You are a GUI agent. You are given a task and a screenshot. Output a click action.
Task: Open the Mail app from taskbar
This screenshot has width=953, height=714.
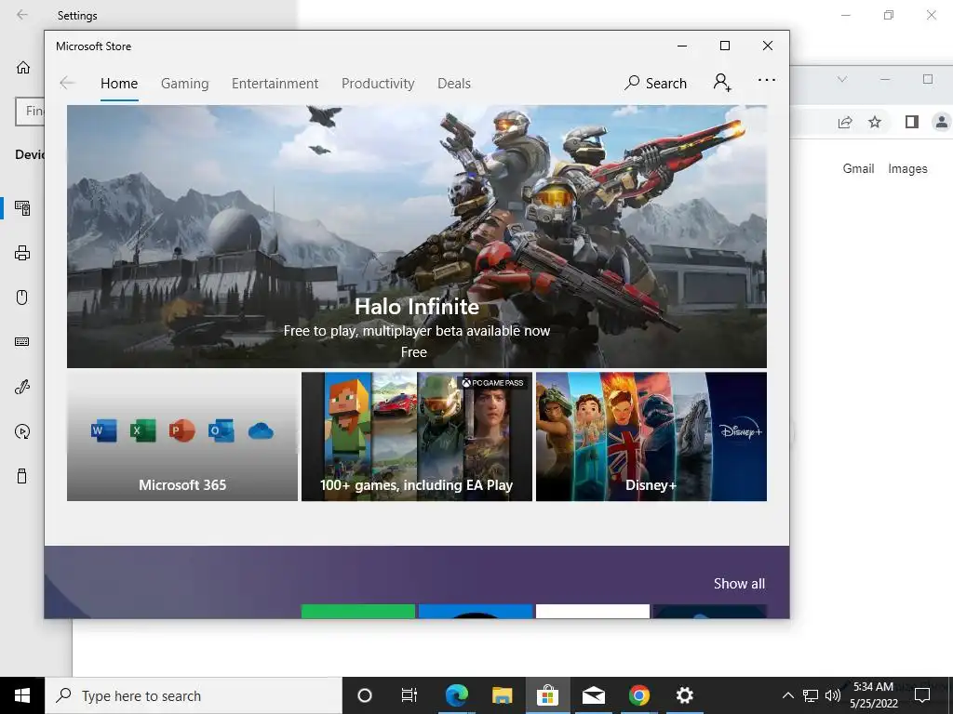[593, 695]
